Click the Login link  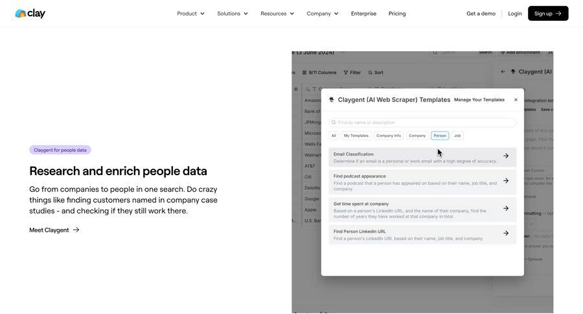click(x=514, y=14)
